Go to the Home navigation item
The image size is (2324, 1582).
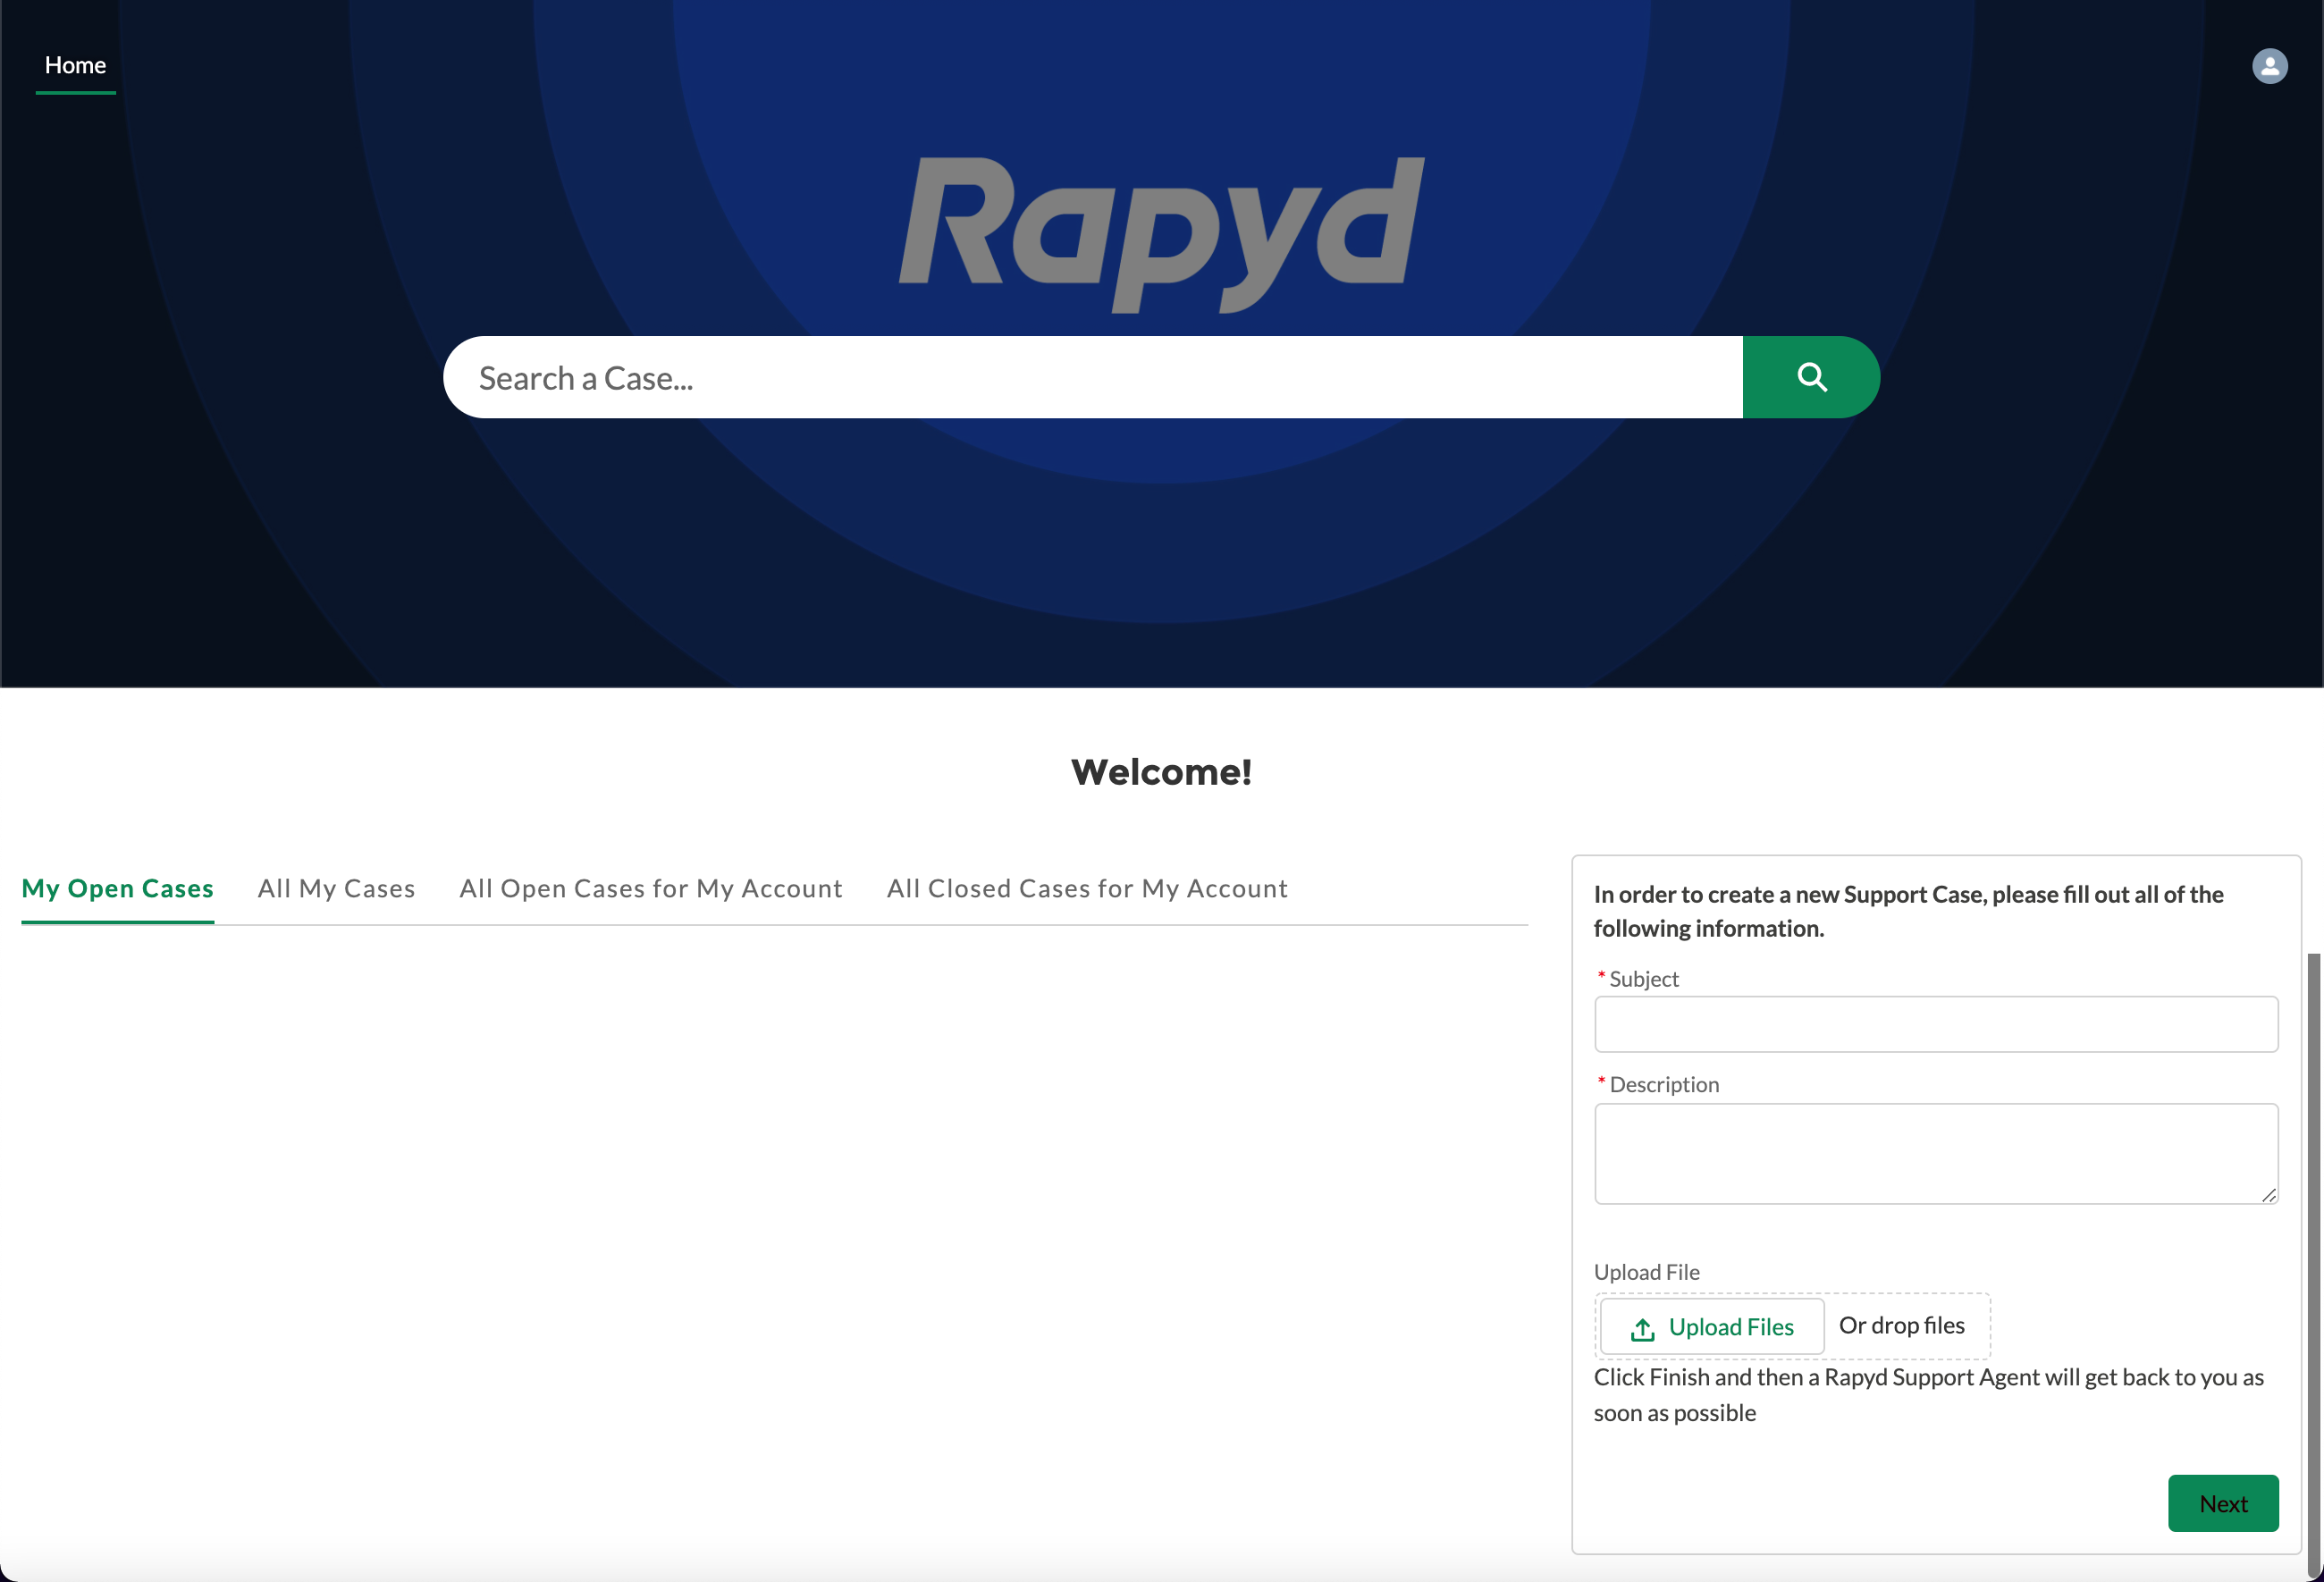[x=75, y=65]
